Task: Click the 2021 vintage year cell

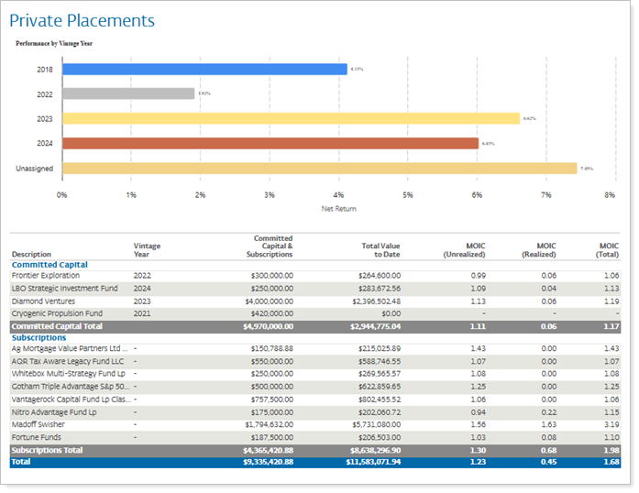Action: click(142, 313)
